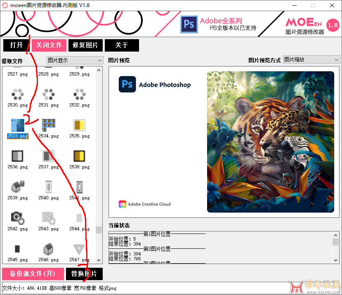Select the 2540.png oval frame icon
This screenshot has height=295, width=342.
click(49, 187)
